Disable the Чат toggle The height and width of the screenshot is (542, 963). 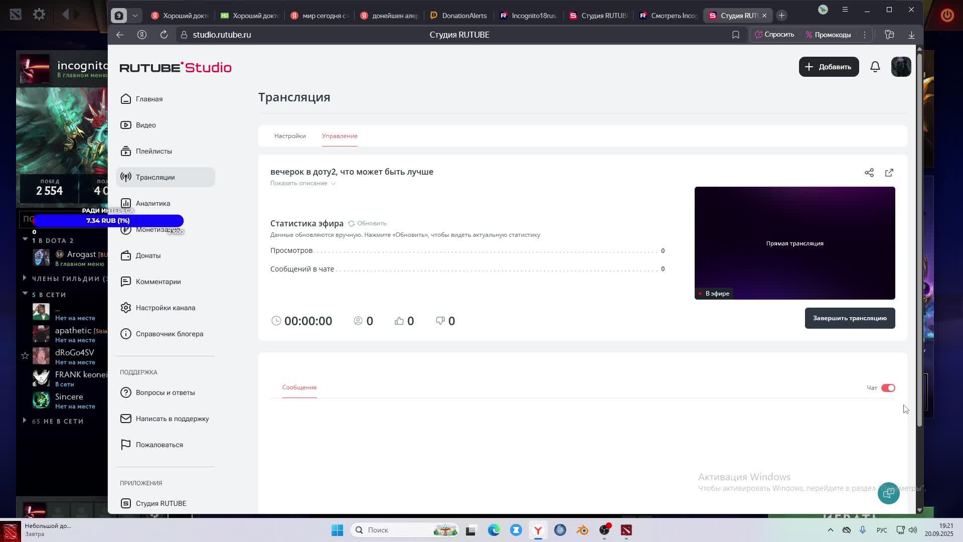888,388
